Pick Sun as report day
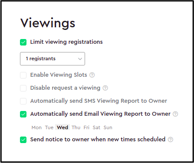194x163 pixels. coord(108,127)
